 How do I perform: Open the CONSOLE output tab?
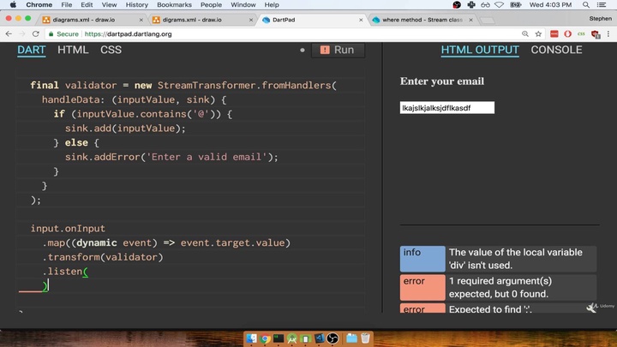coord(556,50)
